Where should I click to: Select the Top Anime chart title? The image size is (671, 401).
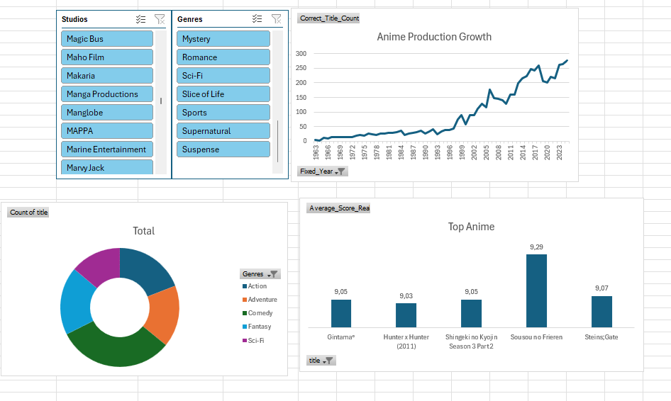pos(471,227)
